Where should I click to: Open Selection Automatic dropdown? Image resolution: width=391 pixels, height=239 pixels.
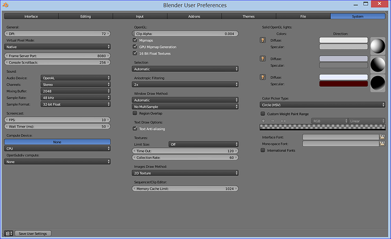click(185, 69)
